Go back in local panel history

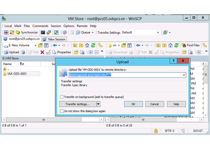55,45
